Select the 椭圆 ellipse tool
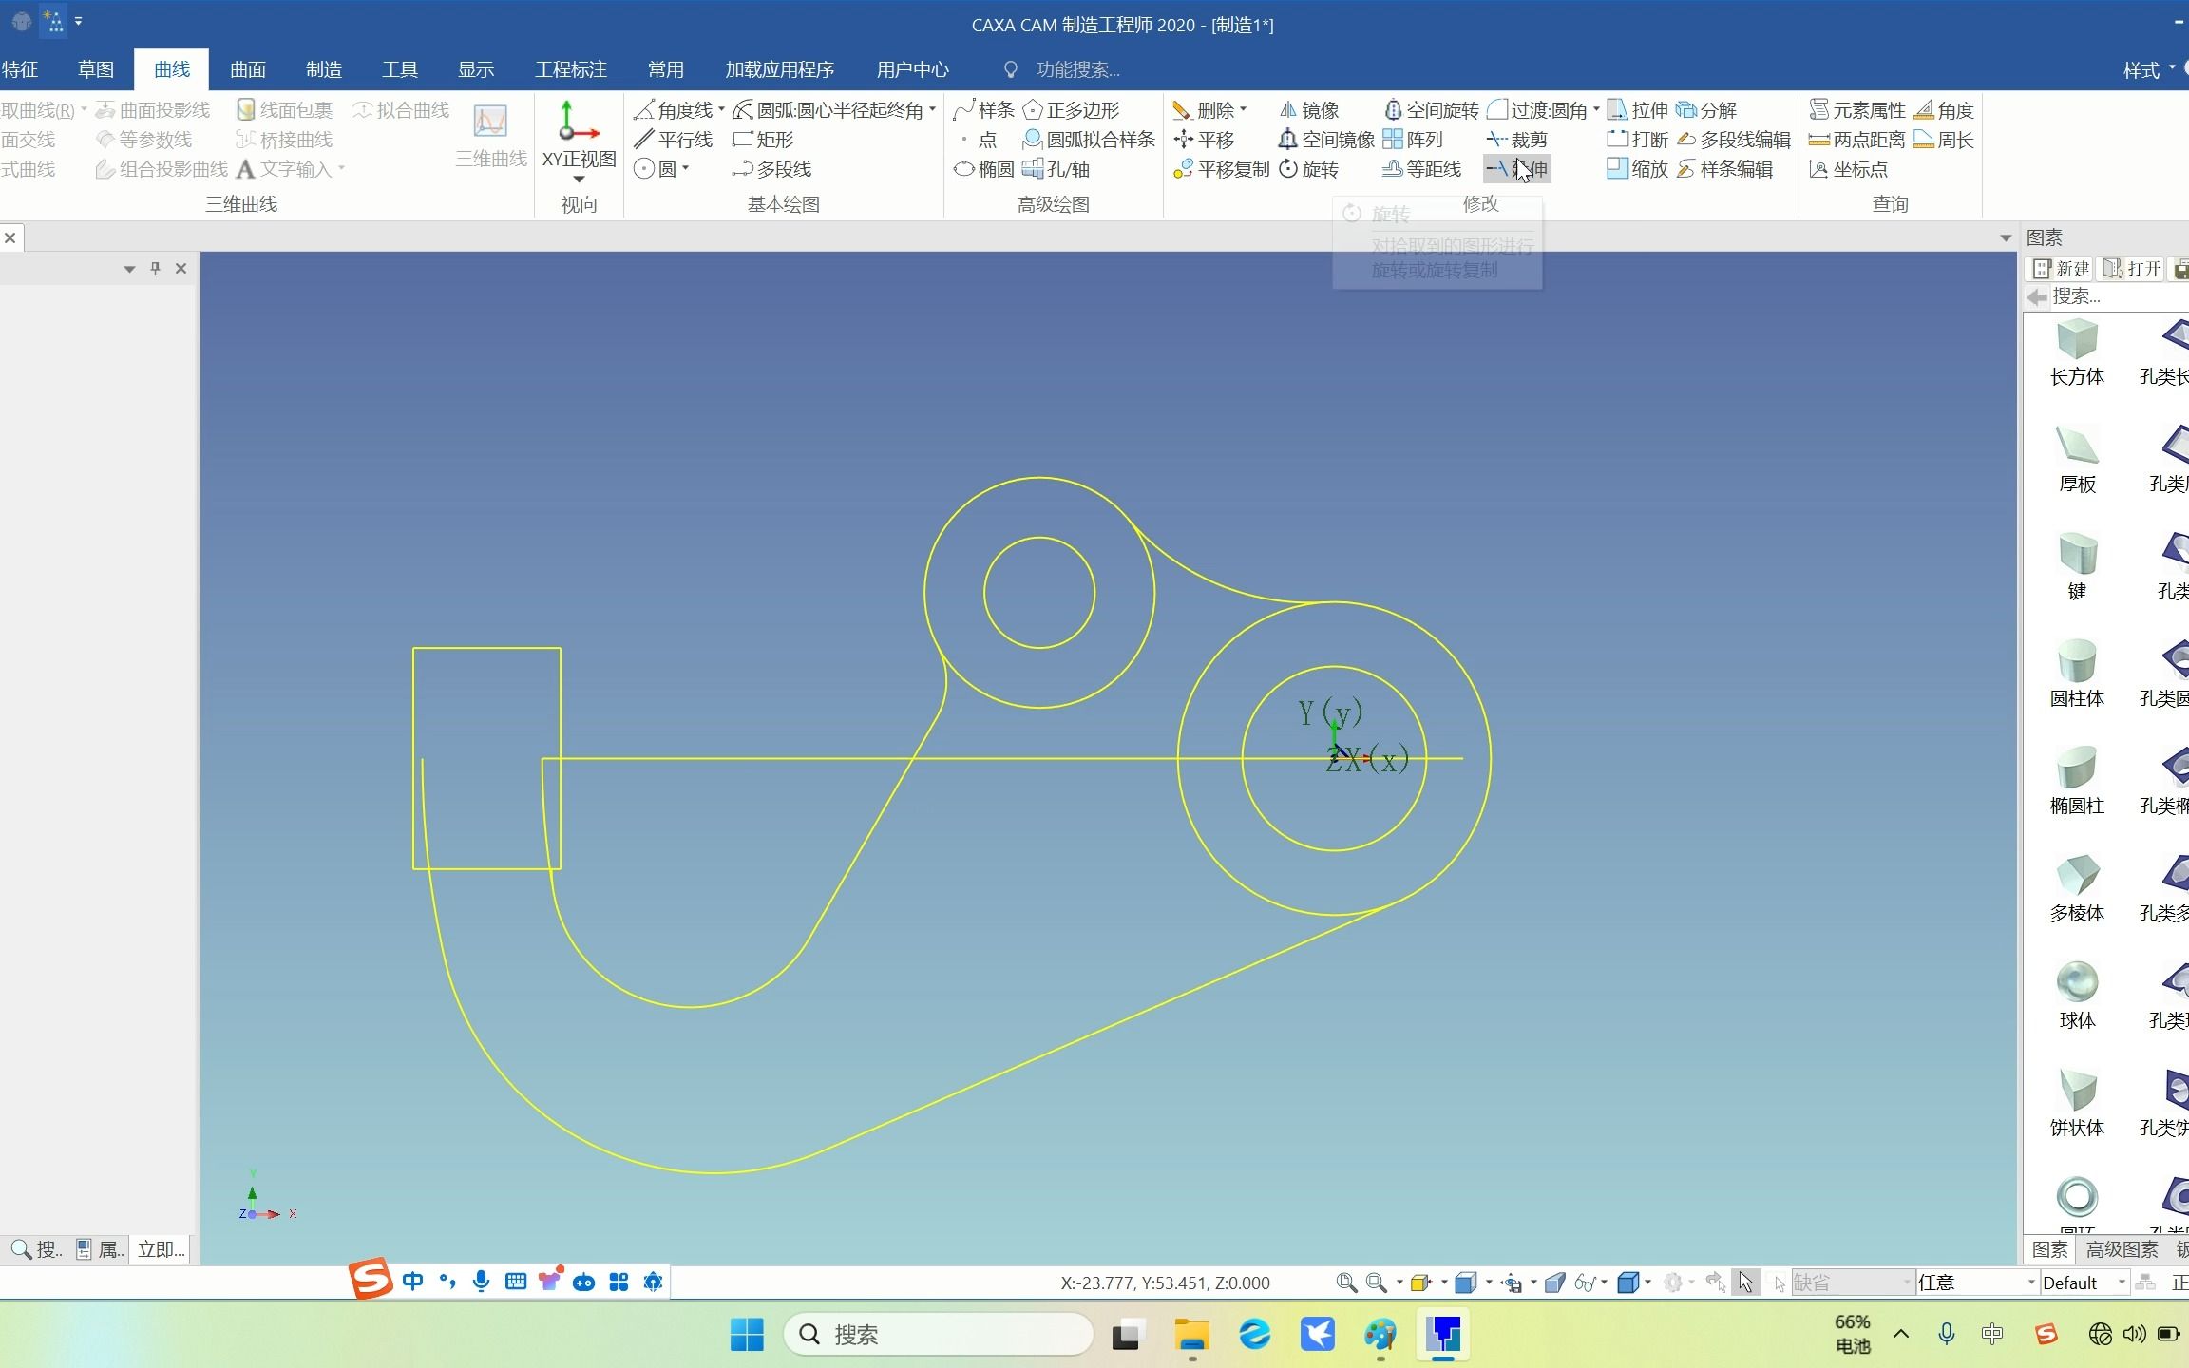This screenshot has width=2189, height=1368. [x=984, y=169]
